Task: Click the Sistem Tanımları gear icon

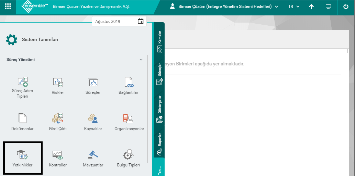Action: 12,40
